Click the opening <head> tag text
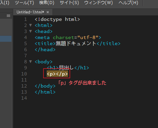The image size is (158, 128). coord(44,31)
